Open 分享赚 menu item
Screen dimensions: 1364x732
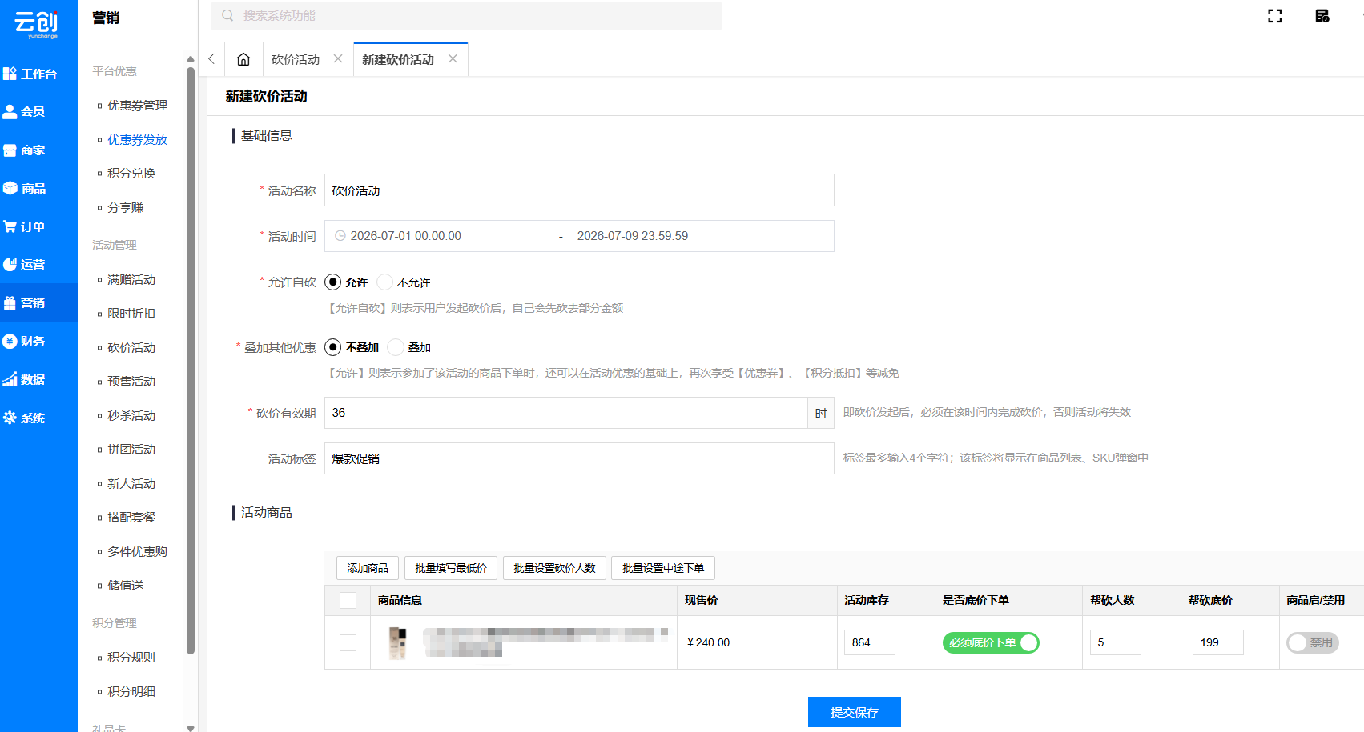point(125,208)
